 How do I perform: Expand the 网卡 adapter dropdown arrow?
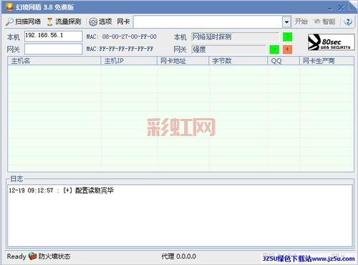pyautogui.click(x=286, y=22)
